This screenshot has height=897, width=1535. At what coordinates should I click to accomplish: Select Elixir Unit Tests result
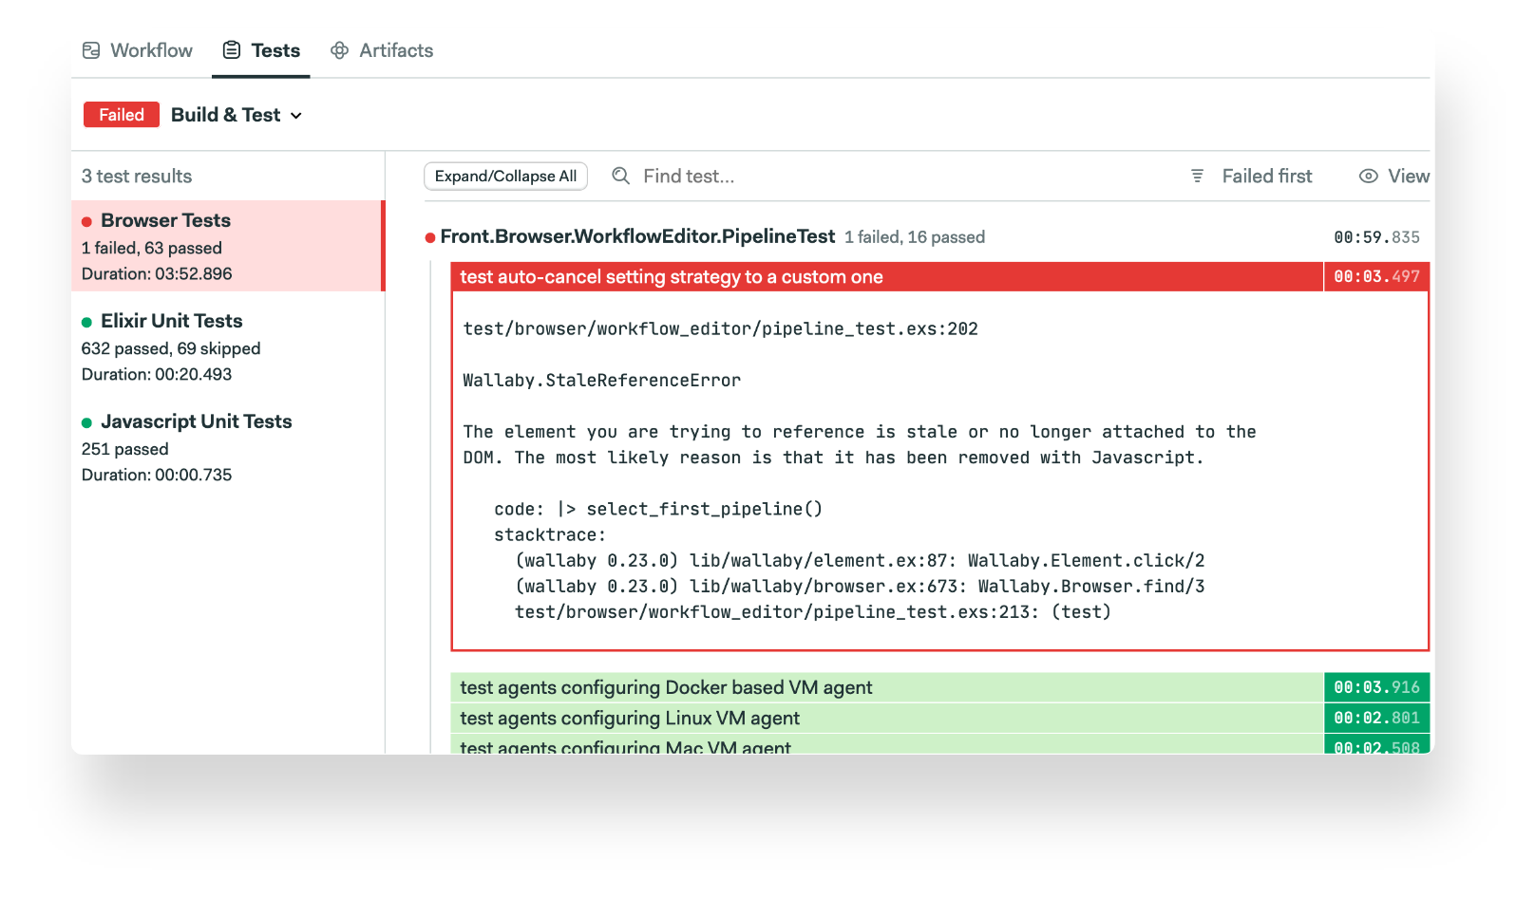[x=171, y=321]
